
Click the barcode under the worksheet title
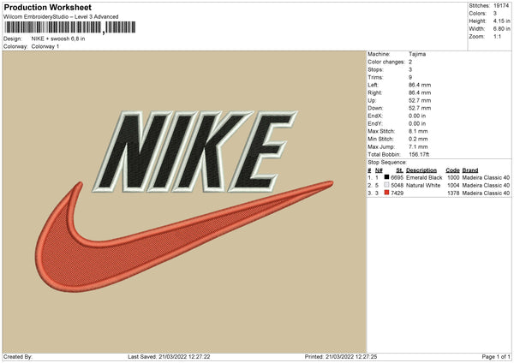[69, 27]
